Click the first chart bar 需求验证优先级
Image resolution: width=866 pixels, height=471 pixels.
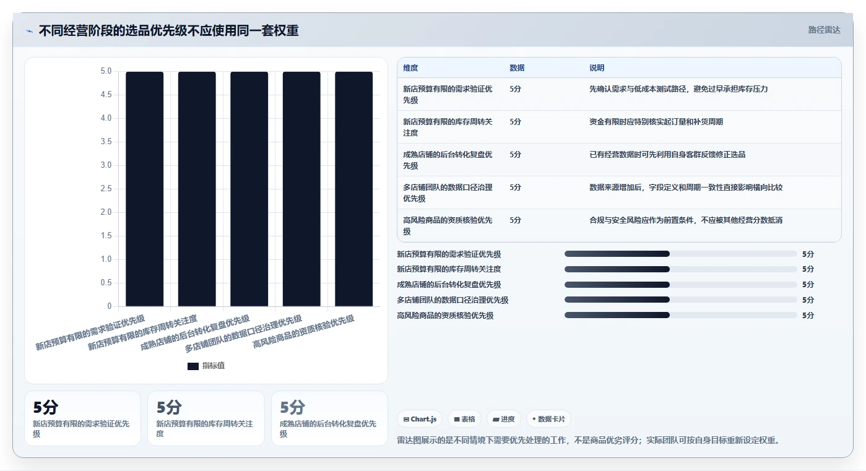[145, 189]
